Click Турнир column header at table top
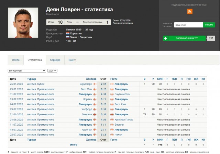This screenshot has width=220, height=154. pyautogui.click(x=31, y=79)
